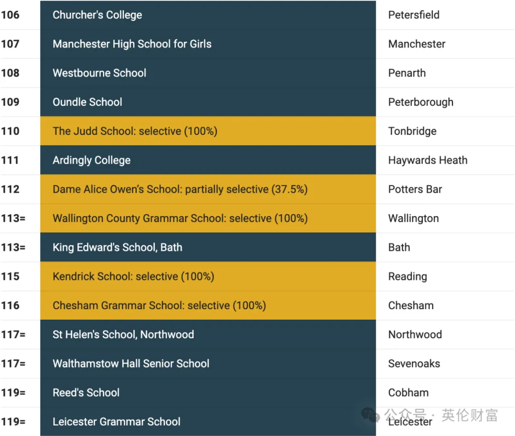The image size is (515, 436).
Task: Click Walthamstow Hall Senior School
Action: pyautogui.click(x=131, y=363)
